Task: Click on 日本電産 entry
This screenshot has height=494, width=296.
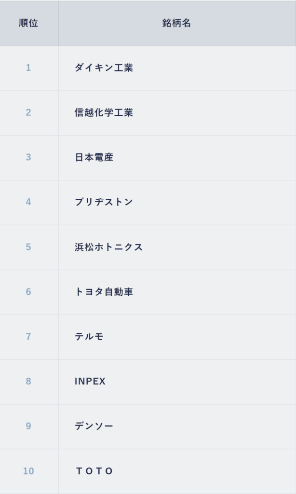Action: pos(94,157)
